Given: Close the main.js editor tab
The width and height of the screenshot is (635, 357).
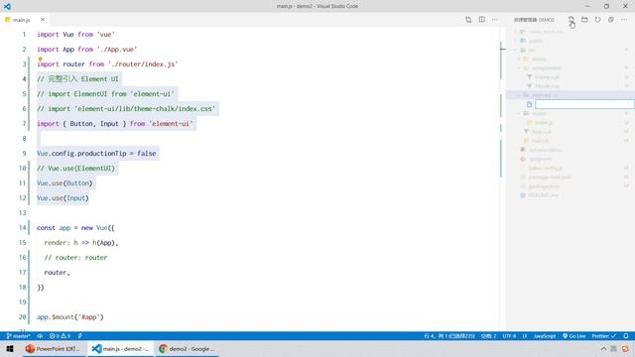Looking at the screenshot, I should pos(43,20).
